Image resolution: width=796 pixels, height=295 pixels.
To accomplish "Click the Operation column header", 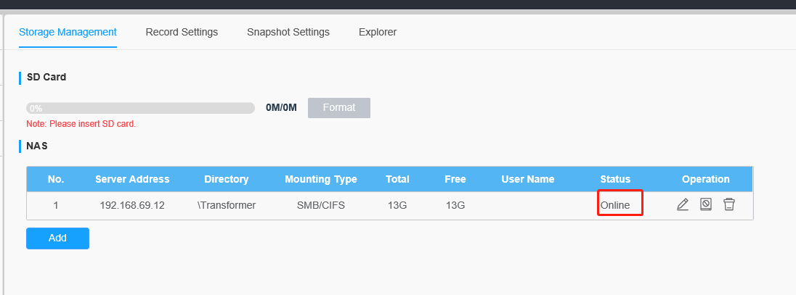I will pos(706,179).
